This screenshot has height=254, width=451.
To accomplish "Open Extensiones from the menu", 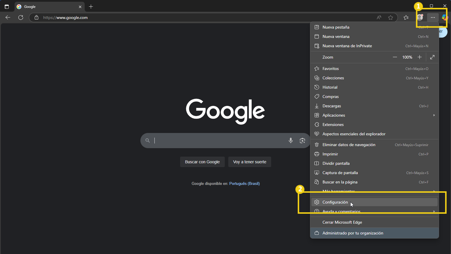I will (x=374, y=125).
